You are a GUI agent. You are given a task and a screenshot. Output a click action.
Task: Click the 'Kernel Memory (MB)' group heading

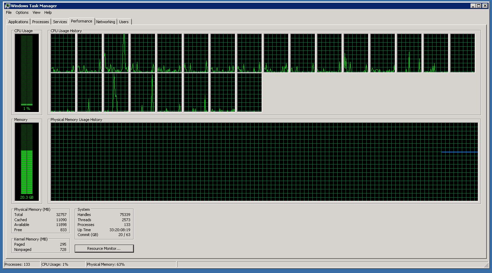click(31, 239)
